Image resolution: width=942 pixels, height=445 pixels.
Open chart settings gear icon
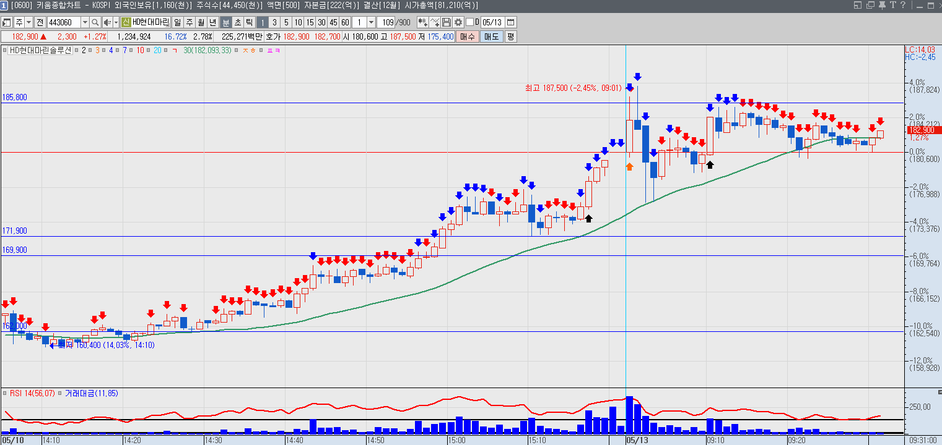pyautogui.click(x=458, y=22)
